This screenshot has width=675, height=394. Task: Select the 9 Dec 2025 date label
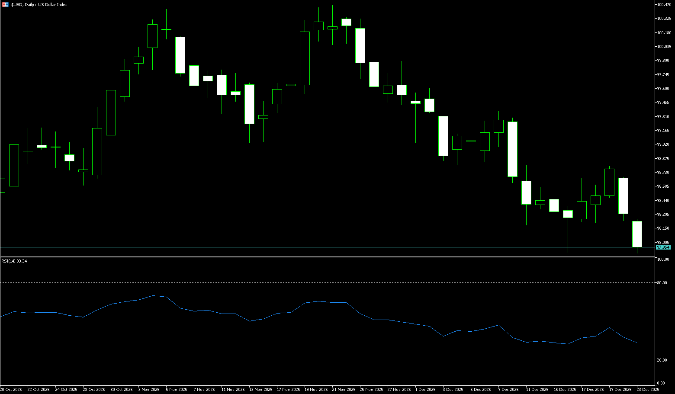[x=508, y=390]
